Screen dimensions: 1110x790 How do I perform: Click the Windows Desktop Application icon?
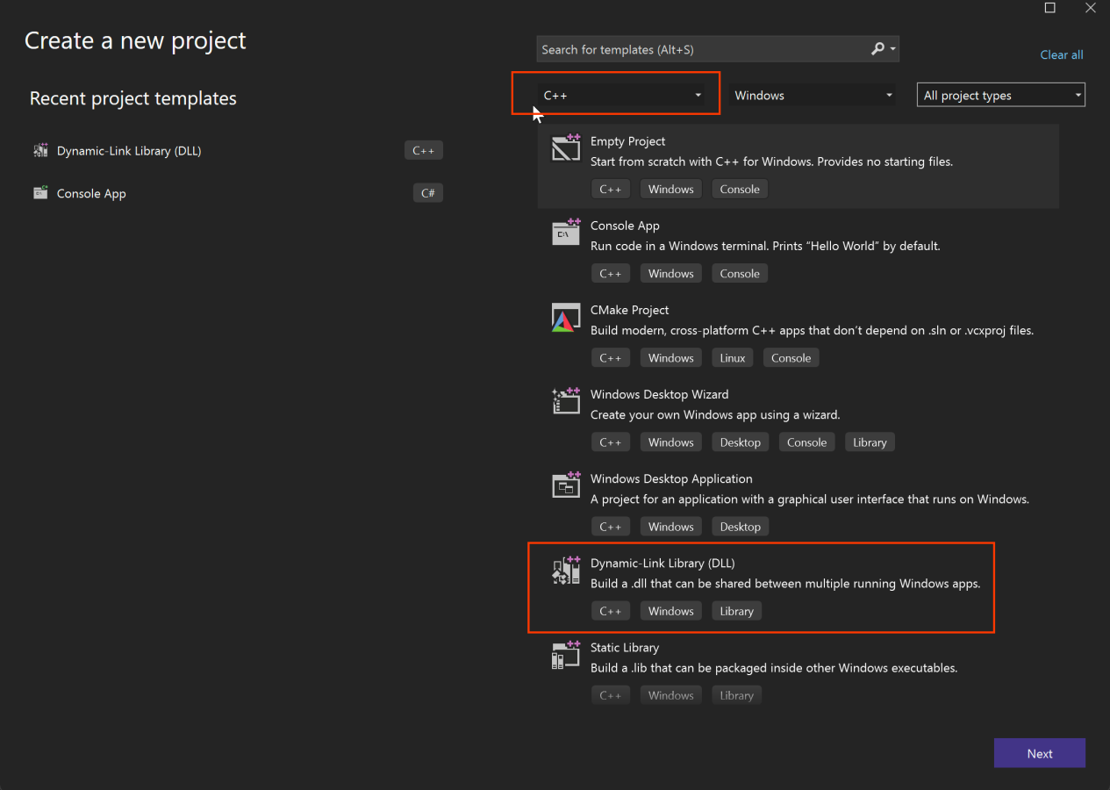point(566,485)
